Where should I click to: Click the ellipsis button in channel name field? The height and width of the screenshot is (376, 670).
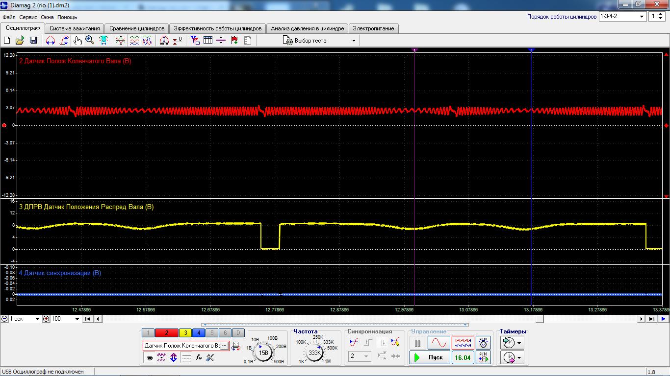(x=224, y=346)
